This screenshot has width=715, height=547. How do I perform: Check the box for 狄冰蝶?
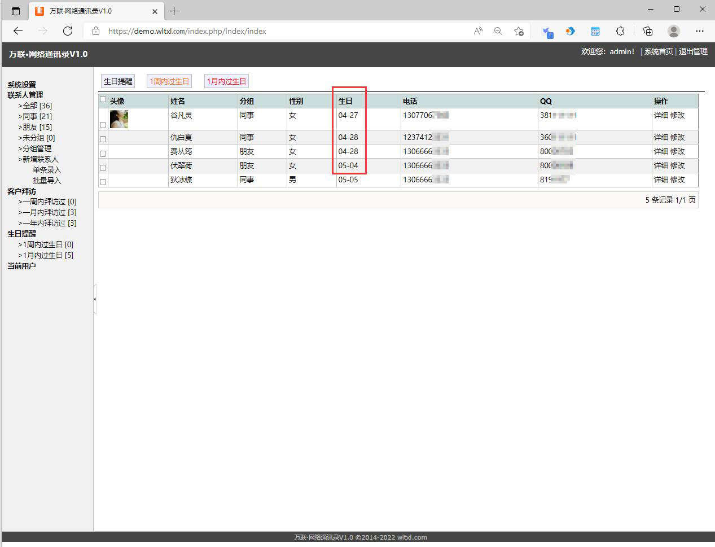tap(103, 182)
